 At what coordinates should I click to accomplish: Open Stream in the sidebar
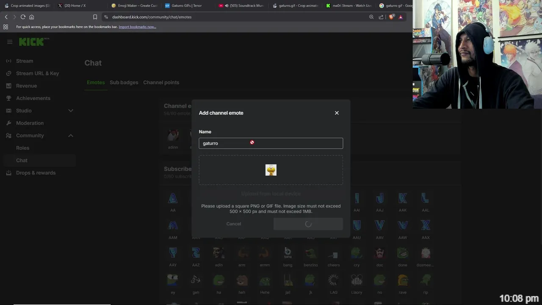tap(25, 61)
